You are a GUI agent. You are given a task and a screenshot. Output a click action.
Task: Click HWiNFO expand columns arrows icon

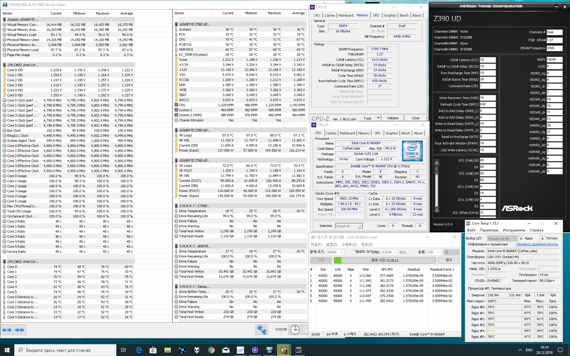point(7,330)
